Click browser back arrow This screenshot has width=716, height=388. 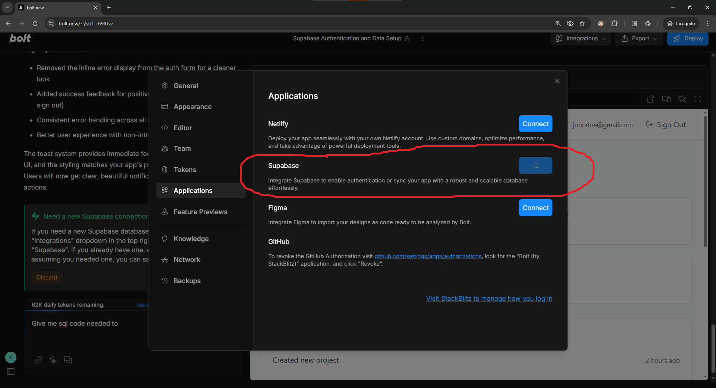click(8, 23)
